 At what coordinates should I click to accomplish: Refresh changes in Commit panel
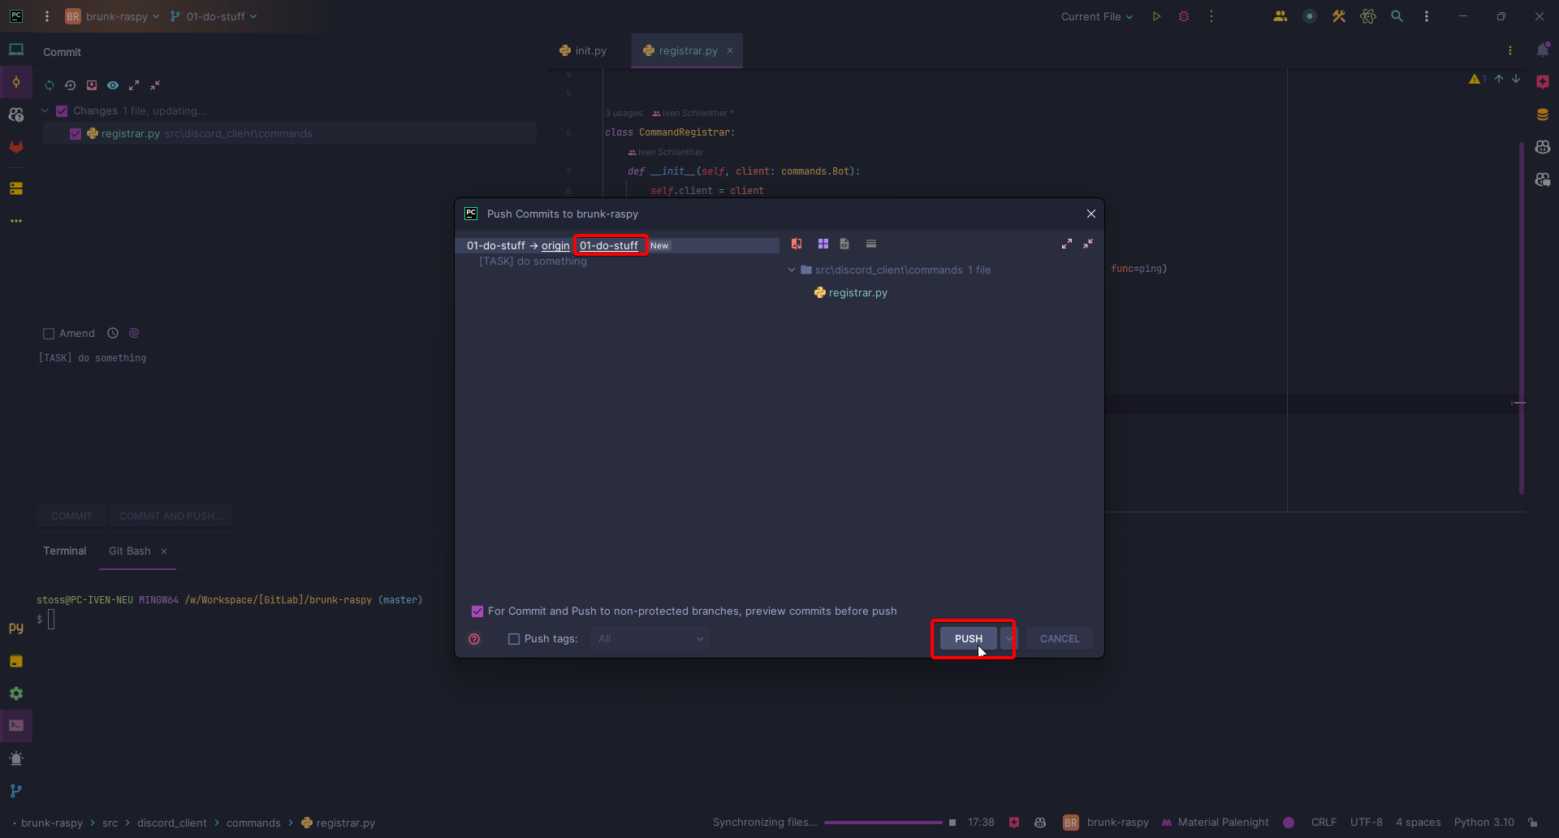point(50,85)
